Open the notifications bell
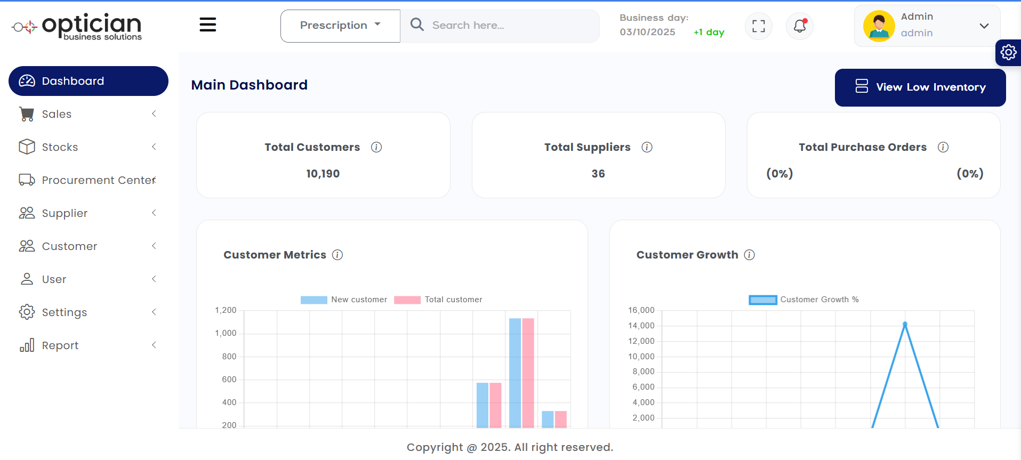Image resolution: width=1021 pixels, height=460 pixels. click(x=799, y=26)
